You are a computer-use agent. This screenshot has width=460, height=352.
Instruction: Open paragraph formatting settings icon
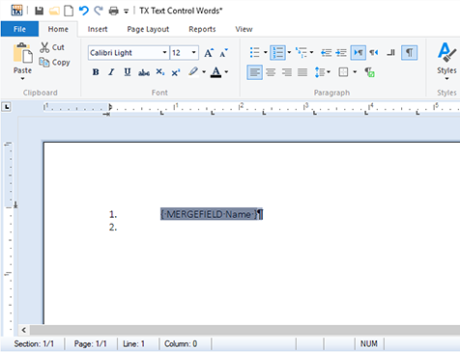(x=369, y=72)
